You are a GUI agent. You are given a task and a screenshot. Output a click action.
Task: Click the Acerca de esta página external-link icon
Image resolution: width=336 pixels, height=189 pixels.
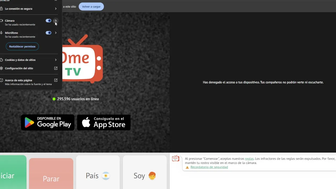tap(56, 80)
